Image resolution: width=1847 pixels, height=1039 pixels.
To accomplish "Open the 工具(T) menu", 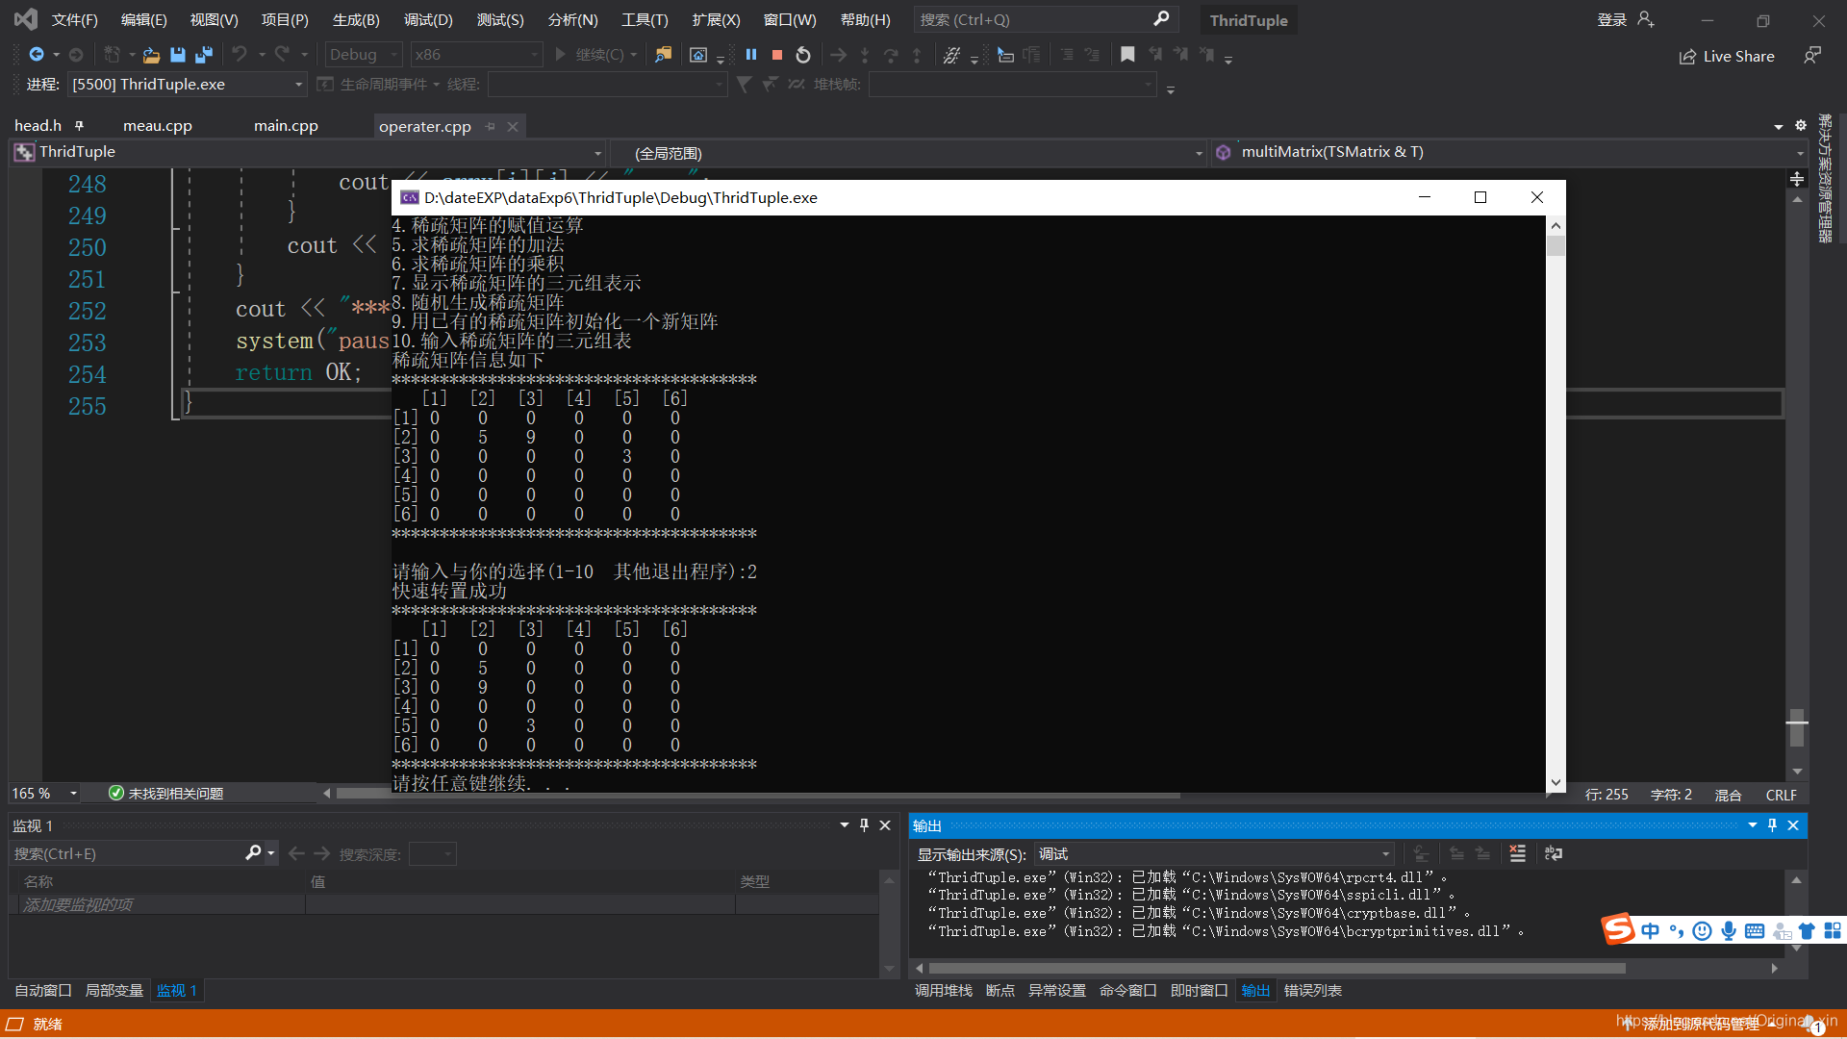I will [x=645, y=19].
